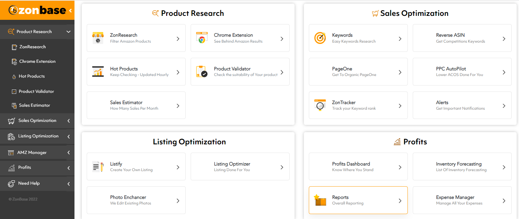Screen dimensions: 519x219
Task: Open the PPC AutoPilot card
Action: click(462, 72)
